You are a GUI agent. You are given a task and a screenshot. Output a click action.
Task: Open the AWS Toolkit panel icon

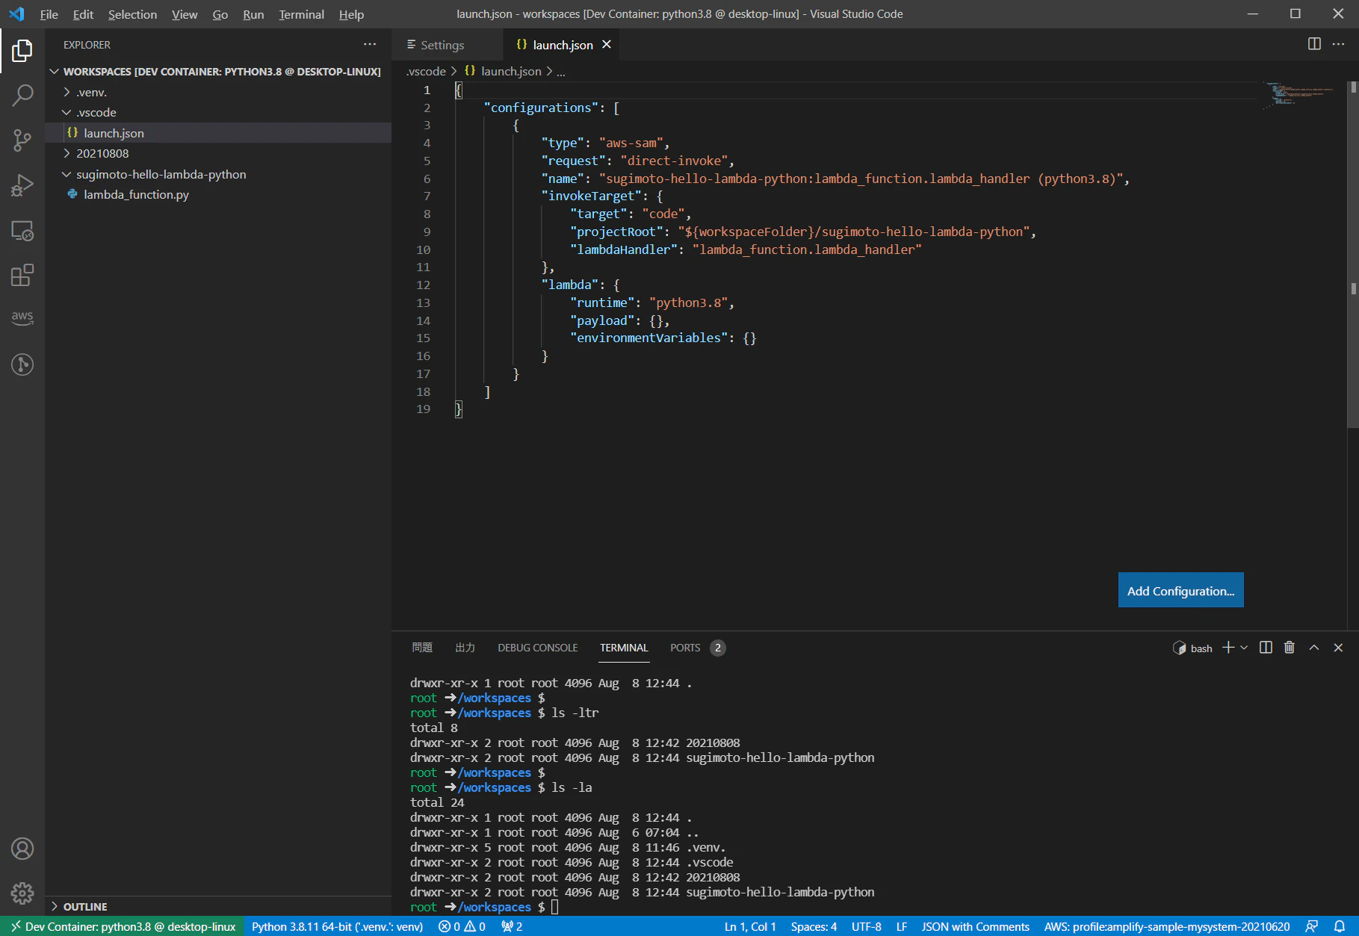coord(22,317)
